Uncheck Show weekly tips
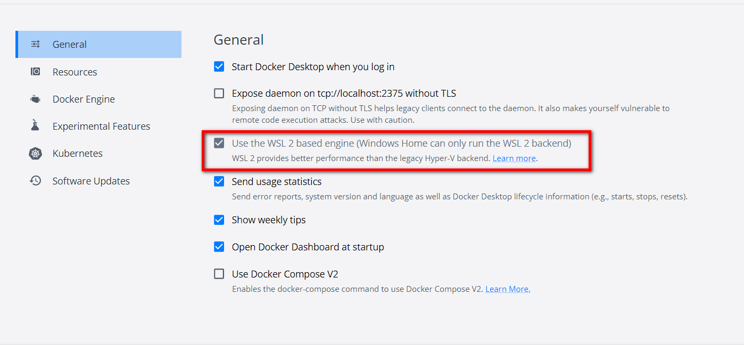This screenshot has height=345, width=744. coord(219,220)
